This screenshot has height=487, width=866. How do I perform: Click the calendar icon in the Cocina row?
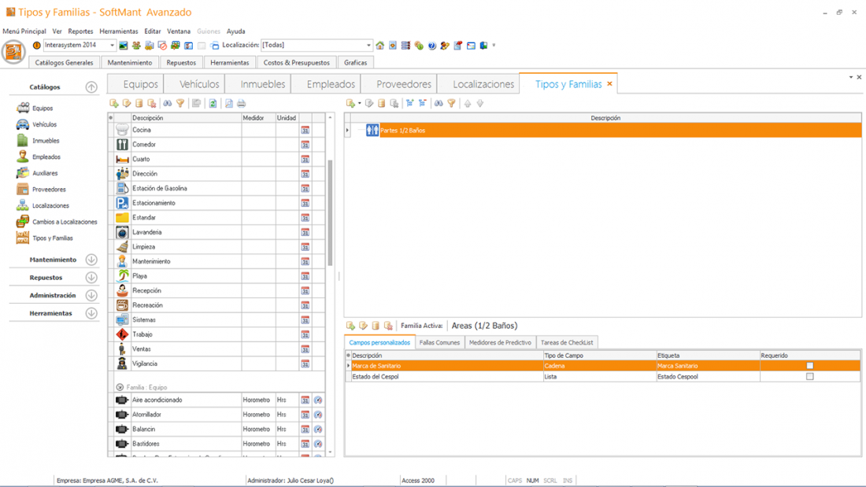coord(305,131)
